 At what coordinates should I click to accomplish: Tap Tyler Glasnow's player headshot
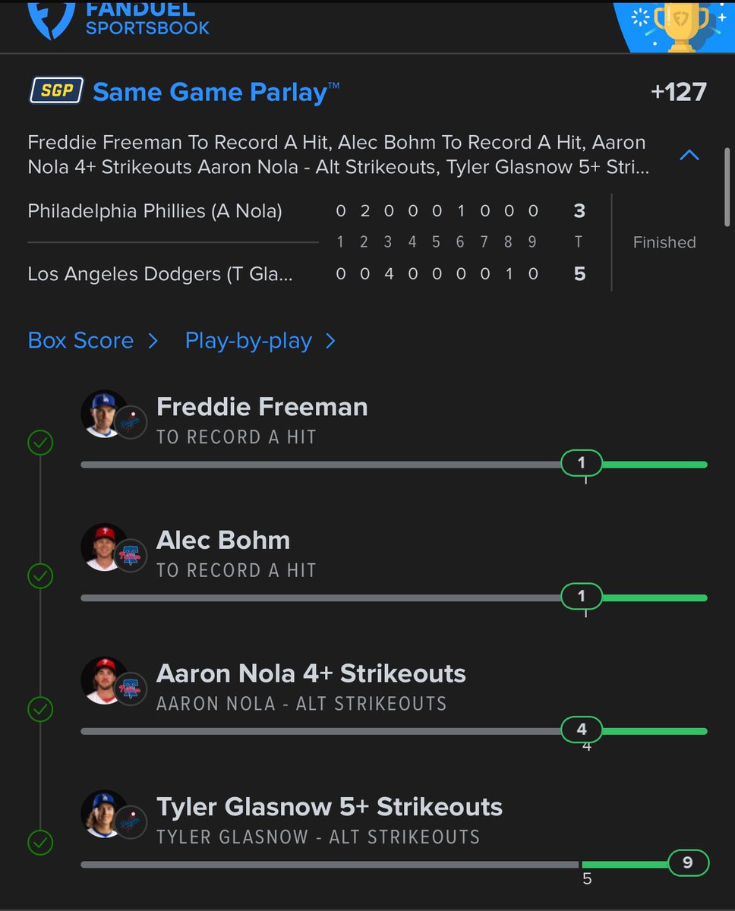pyautogui.click(x=104, y=814)
